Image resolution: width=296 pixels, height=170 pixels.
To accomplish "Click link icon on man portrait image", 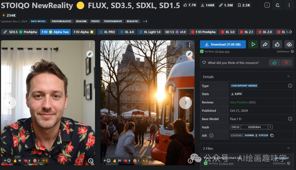I will point(90,54).
